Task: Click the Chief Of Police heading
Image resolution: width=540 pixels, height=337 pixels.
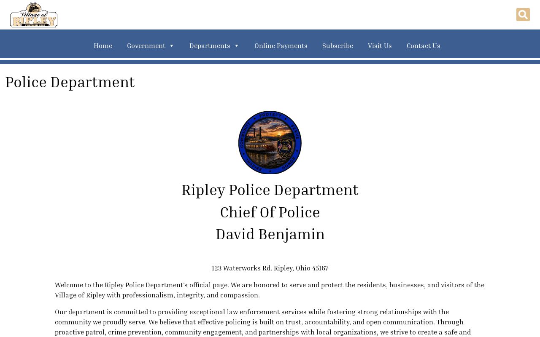Action: point(270,212)
